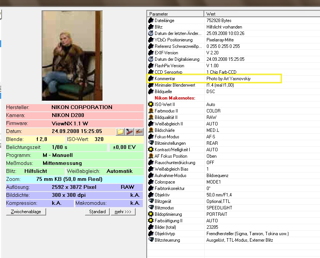
Task: Click the Blende value 'f 2,8'
Action: tap(42, 139)
